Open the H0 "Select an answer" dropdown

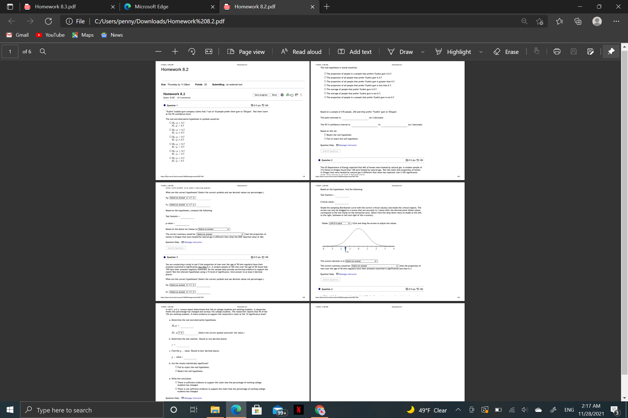pos(179,198)
